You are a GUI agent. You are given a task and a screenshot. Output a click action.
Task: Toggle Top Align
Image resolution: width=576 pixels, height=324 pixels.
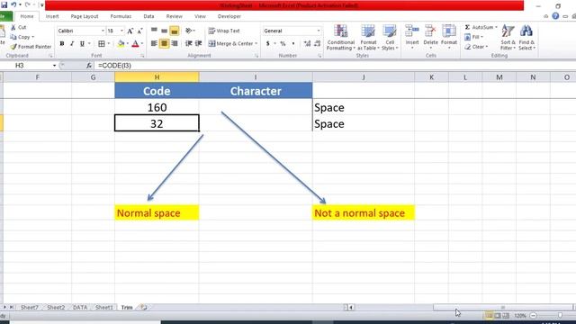154,31
